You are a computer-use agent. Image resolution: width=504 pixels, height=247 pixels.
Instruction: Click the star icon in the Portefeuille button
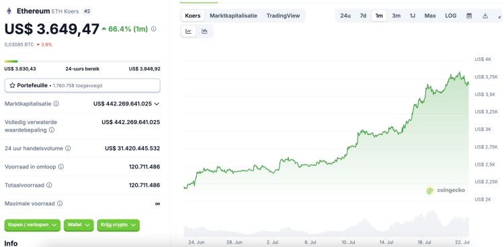[x=13, y=85]
